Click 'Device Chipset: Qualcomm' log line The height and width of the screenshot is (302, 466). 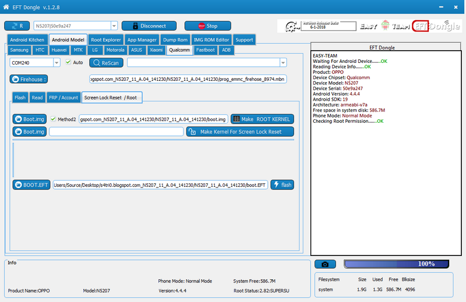[341, 77]
